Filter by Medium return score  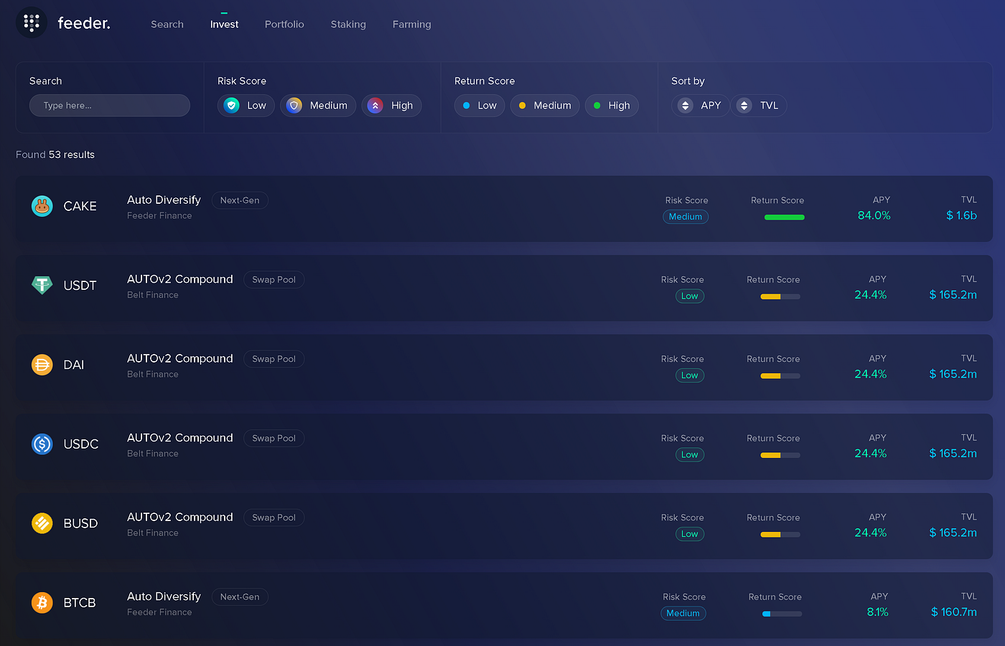pos(545,106)
